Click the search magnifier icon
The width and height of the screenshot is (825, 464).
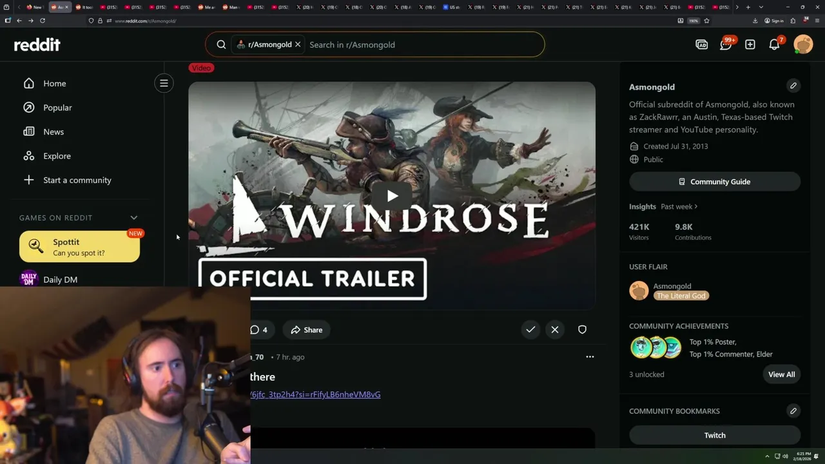coord(221,44)
